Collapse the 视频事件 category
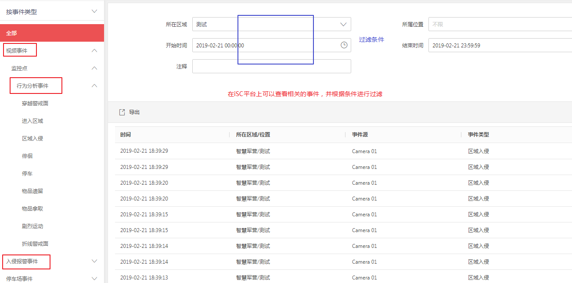This screenshot has height=283, width=572. click(x=94, y=50)
